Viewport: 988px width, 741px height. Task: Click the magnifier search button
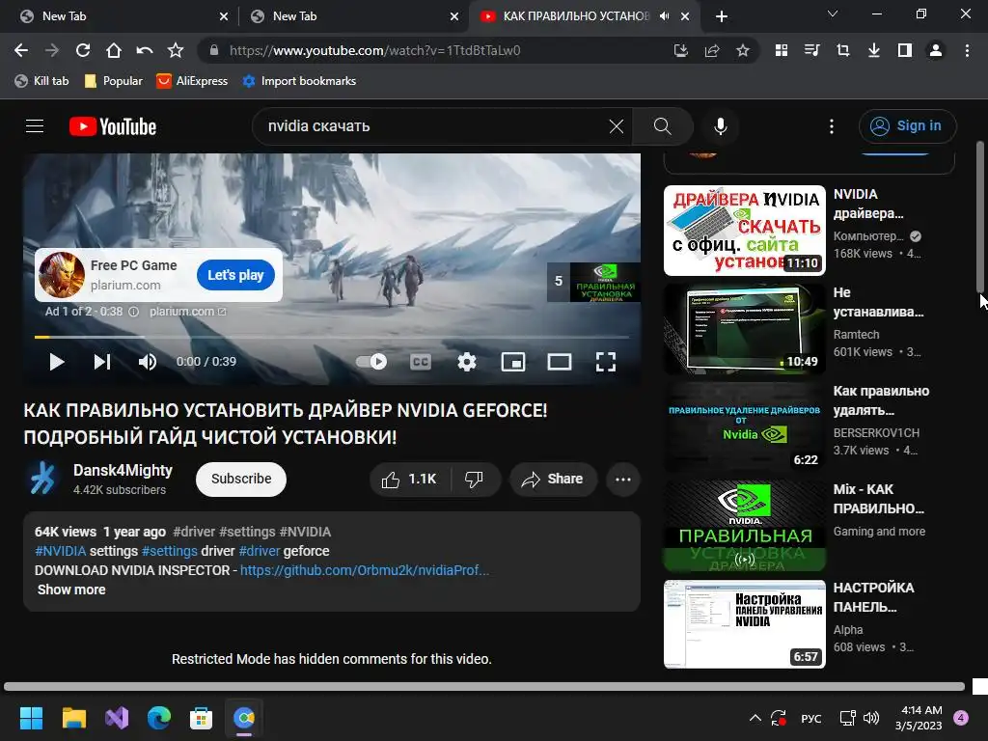point(662,126)
